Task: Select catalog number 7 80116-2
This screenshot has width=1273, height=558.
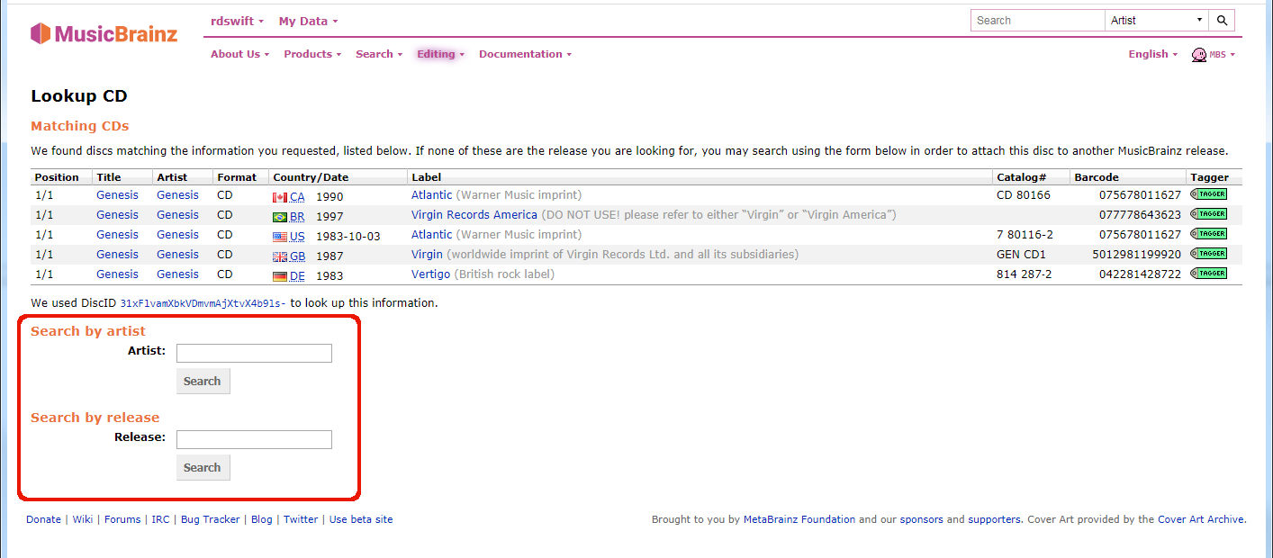Action: point(1025,234)
